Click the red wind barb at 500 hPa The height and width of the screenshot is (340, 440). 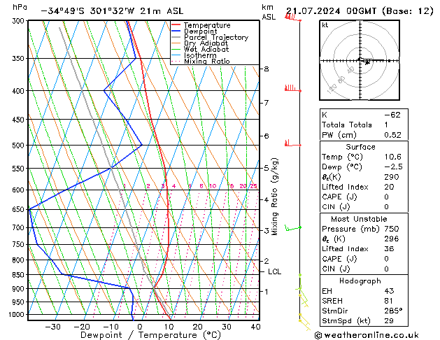292,143
